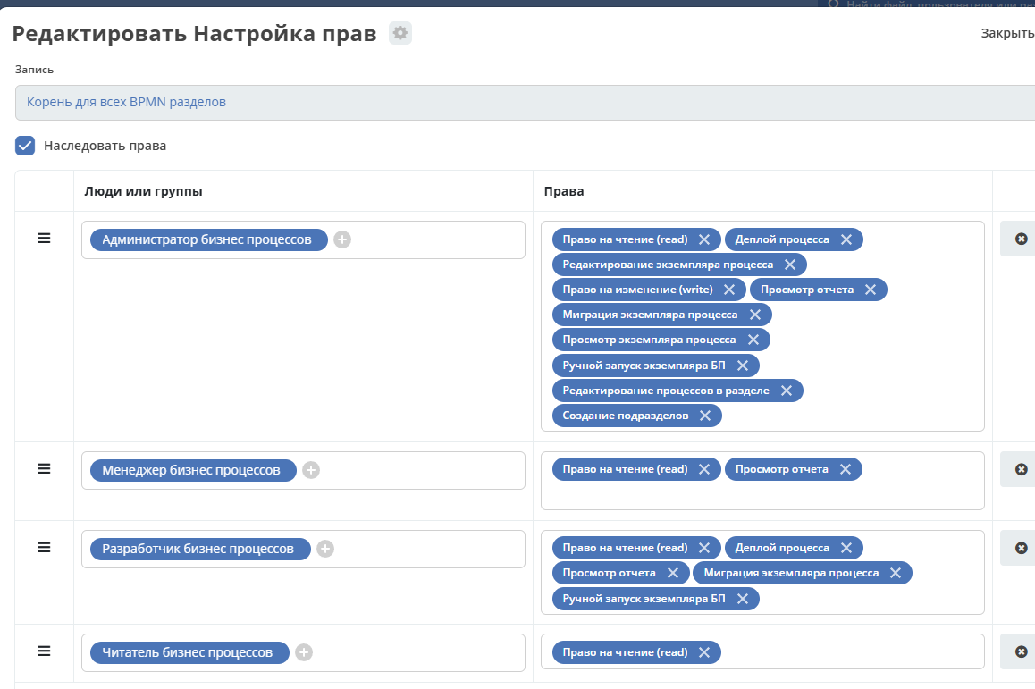Click the drag handle of the Менеджер row
The image size is (1035, 689).
coord(44,469)
